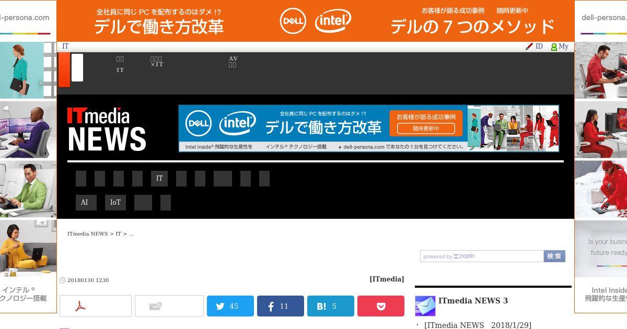Bookmark with Hatena B! button (5)

pos(331,306)
